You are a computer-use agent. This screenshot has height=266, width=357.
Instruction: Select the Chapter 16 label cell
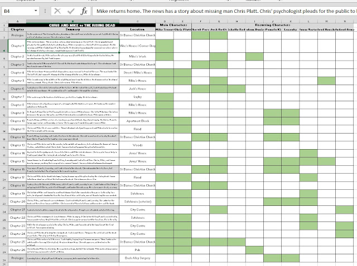coord(17,169)
